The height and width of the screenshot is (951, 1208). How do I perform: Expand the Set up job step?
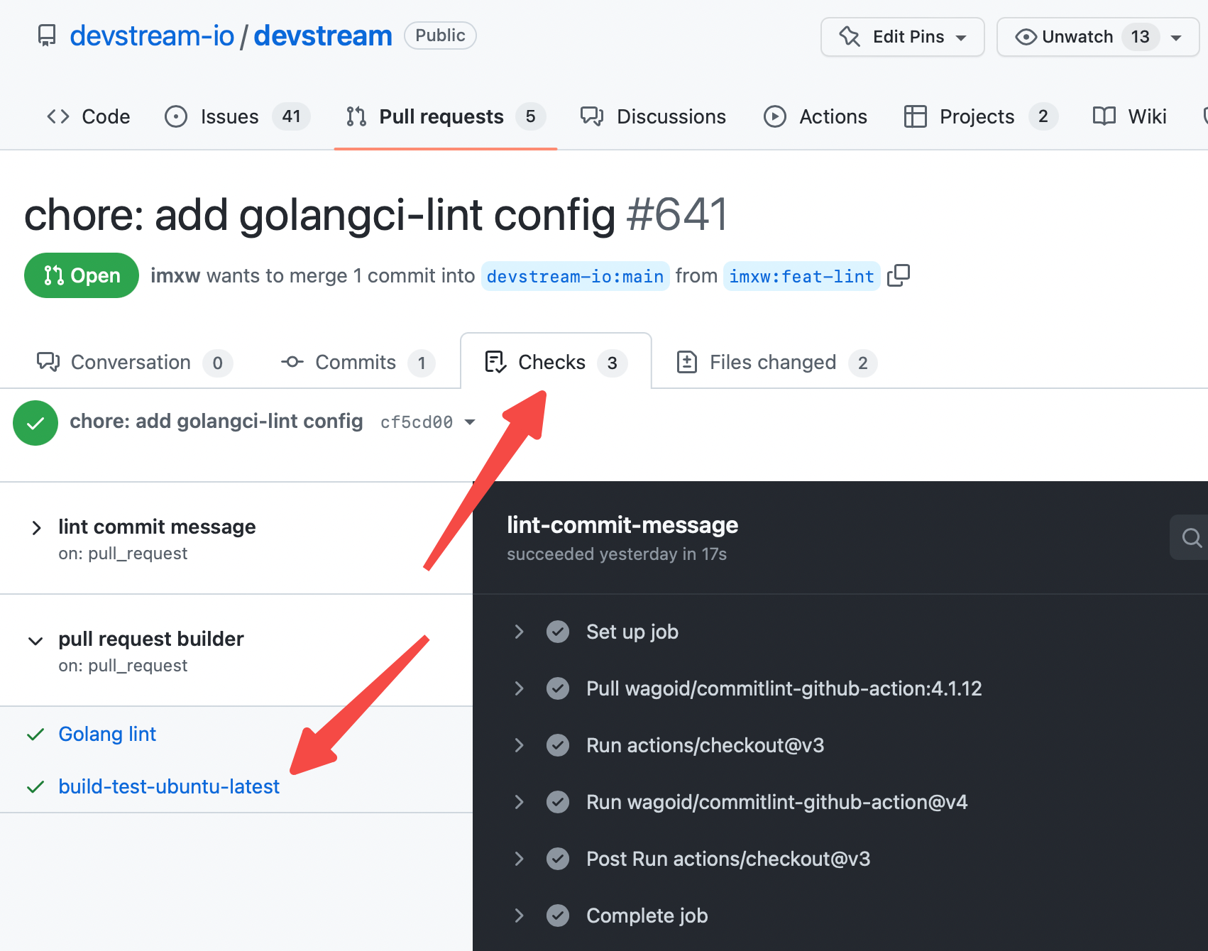tap(519, 632)
